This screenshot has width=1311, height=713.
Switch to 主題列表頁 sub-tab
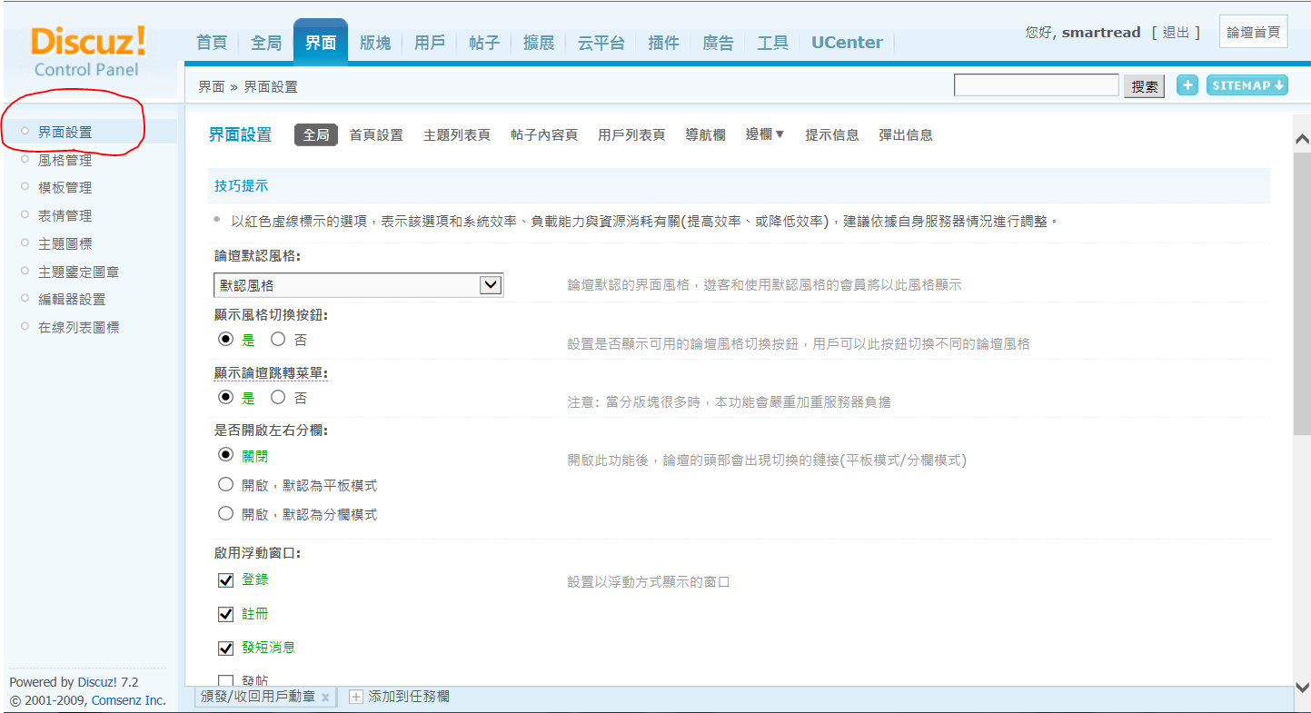click(x=457, y=134)
